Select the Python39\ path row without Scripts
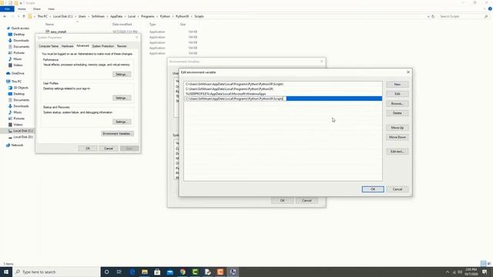493x277 pixels. coord(283,89)
